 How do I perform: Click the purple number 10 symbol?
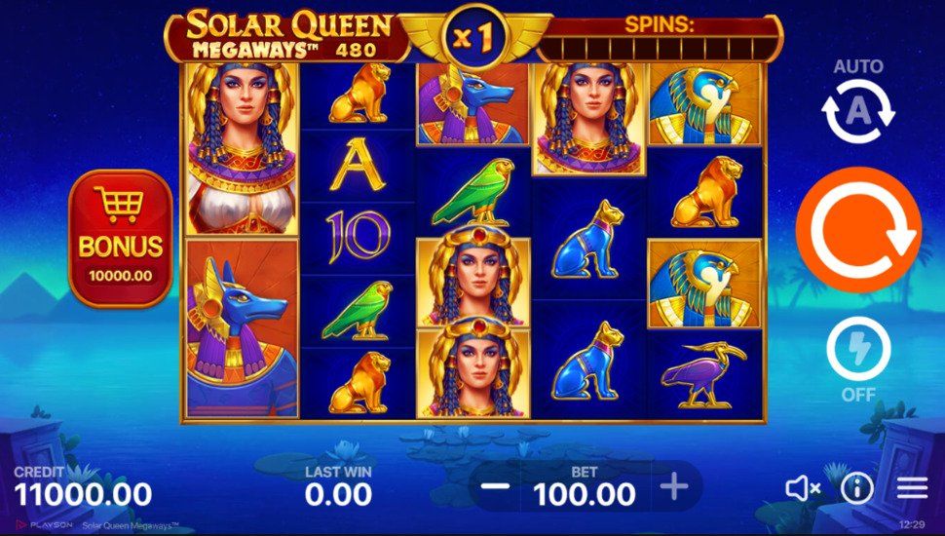[358, 236]
